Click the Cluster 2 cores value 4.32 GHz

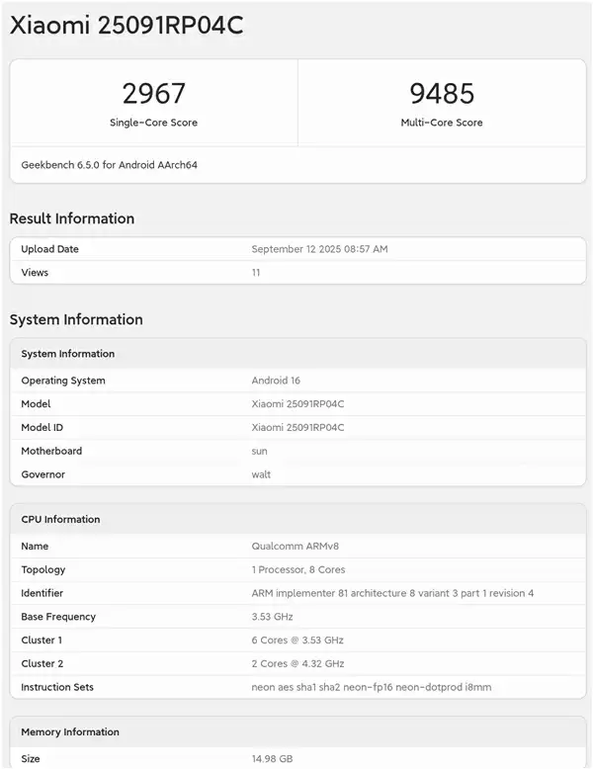(297, 663)
